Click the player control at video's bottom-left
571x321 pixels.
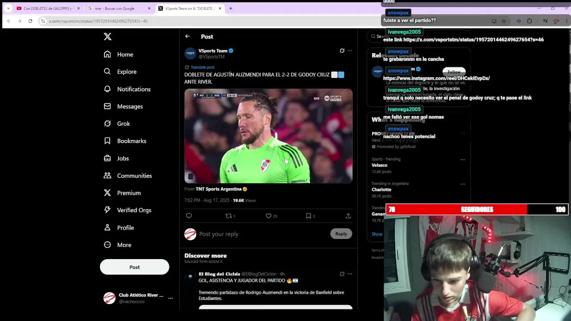(x=190, y=177)
